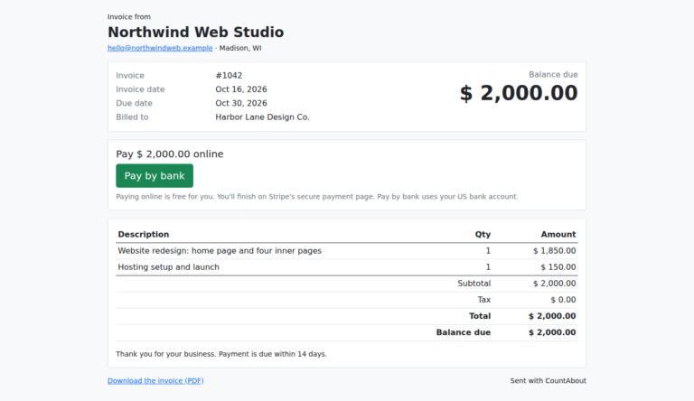Click the Qty column header
Viewport: 694px width, 401px height.
[483, 234]
